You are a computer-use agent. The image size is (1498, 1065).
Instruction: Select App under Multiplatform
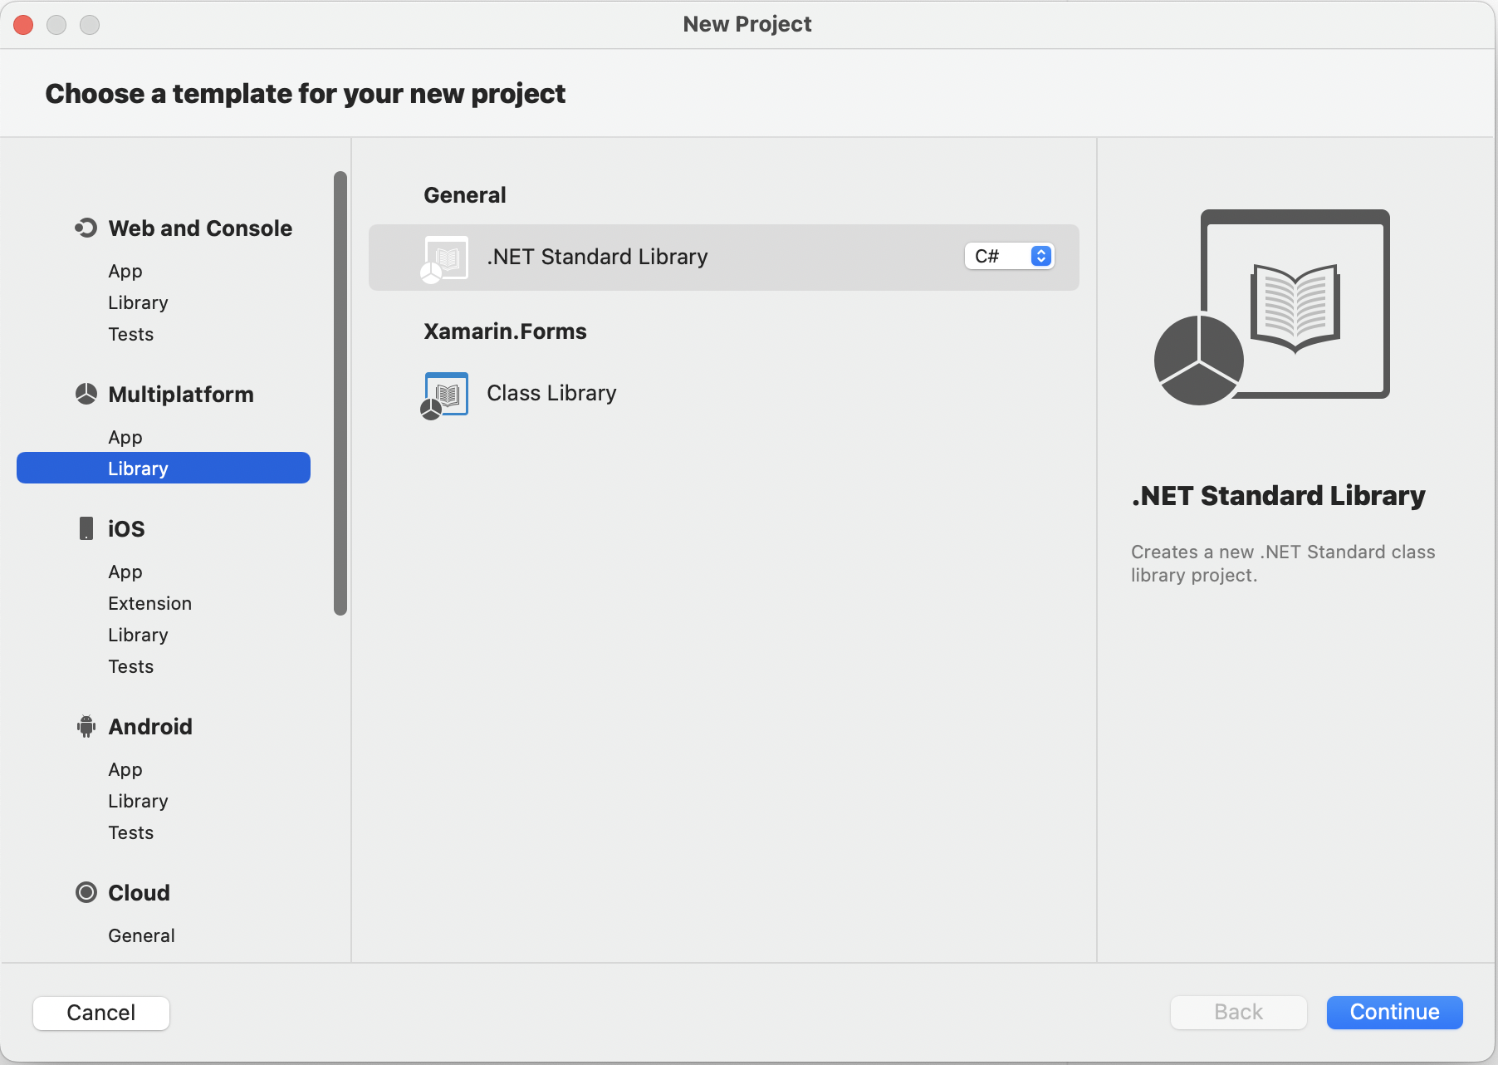tap(125, 437)
